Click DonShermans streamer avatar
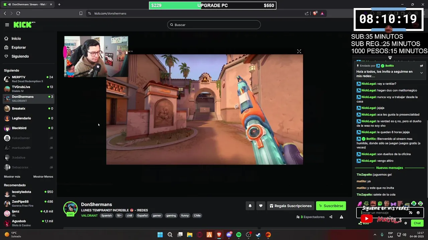This screenshot has height=240, width=428. (x=71, y=209)
